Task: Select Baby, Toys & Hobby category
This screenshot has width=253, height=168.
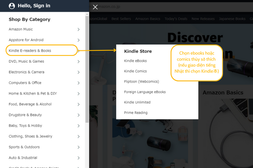Action: [25, 126]
